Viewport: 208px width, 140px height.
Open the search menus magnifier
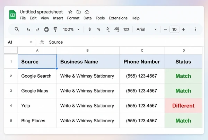(17, 29)
